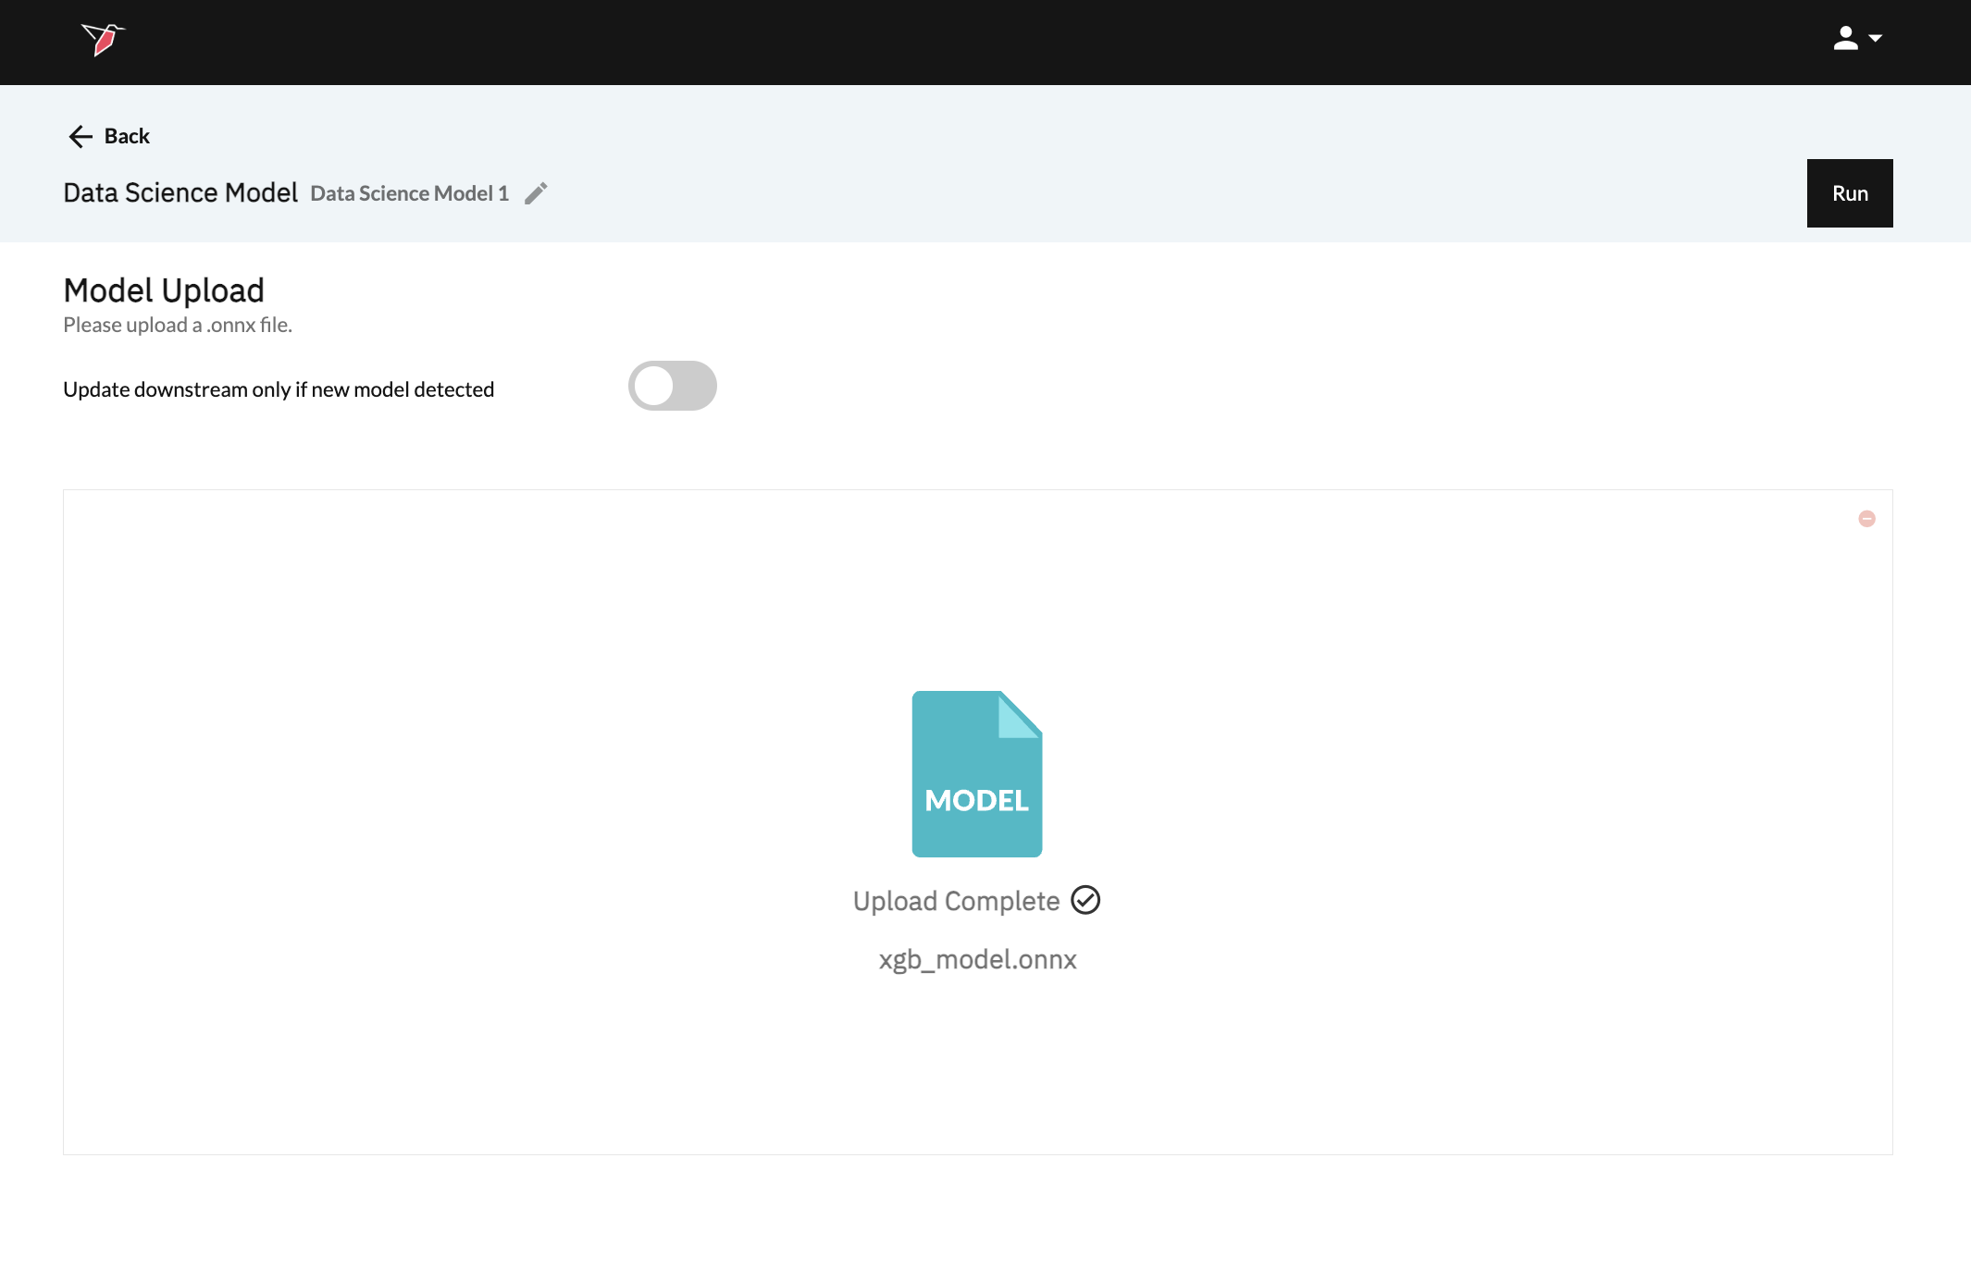
Task: Click the hummingbird logo in the header
Action: [x=103, y=39]
